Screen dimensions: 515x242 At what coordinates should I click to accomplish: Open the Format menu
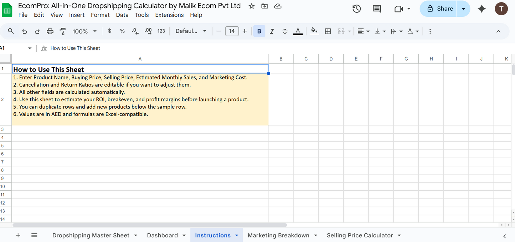click(100, 15)
